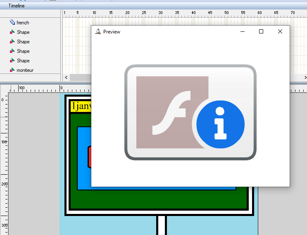Viewport: 307px width, 235px height.
Task: Select the moniteur layer in the timeline
Action: pyautogui.click(x=30, y=70)
